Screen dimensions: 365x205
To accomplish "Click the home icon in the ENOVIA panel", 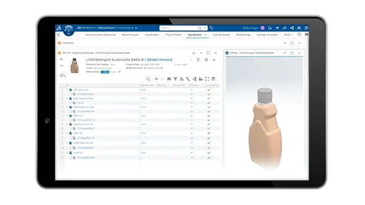I will point(61,59).
